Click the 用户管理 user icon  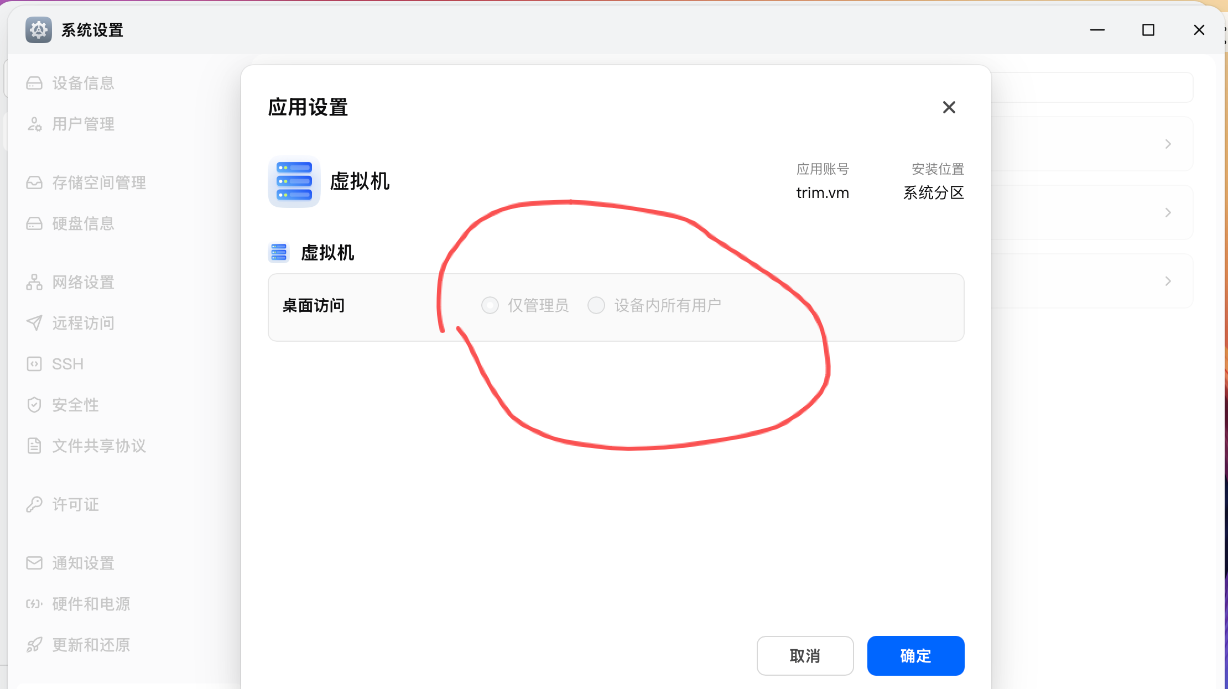[x=34, y=124]
